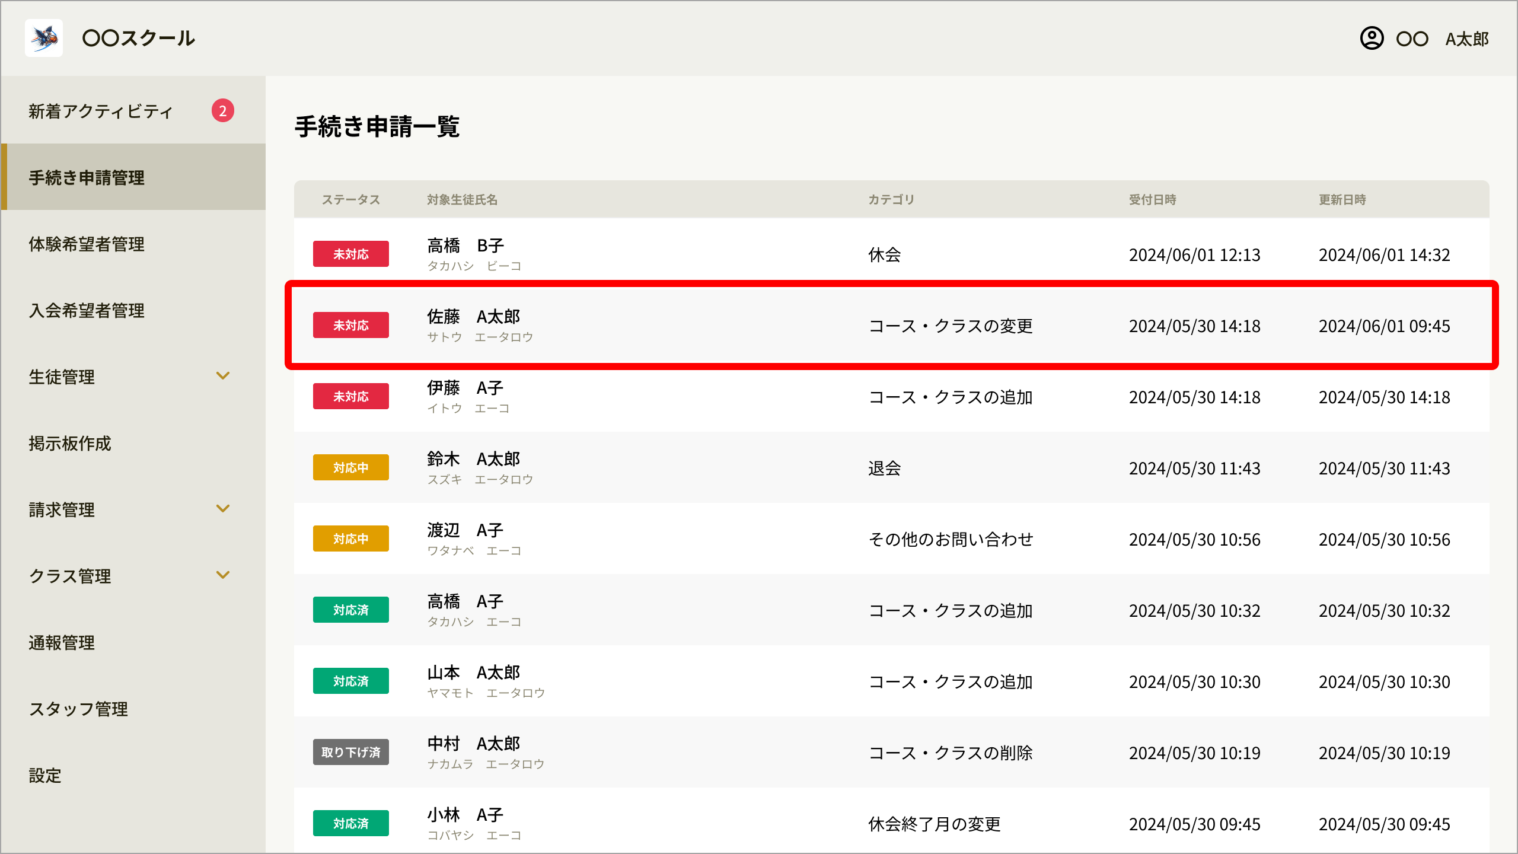The height and width of the screenshot is (854, 1518).
Task: Click 未対応 badge for 伊藤 A子
Action: point(351,396)
